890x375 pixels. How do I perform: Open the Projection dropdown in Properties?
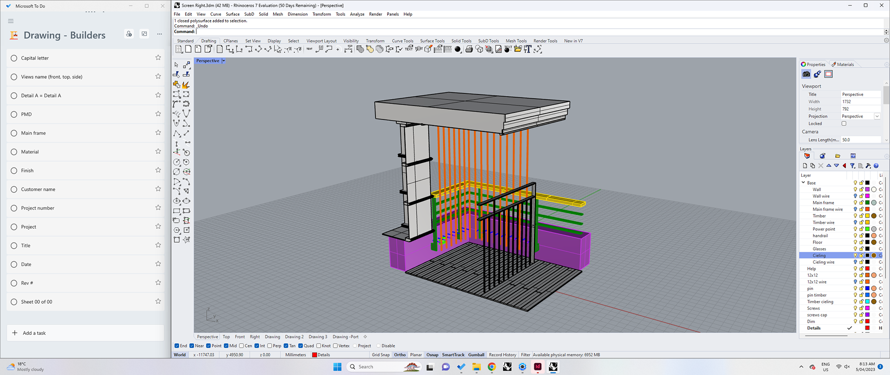[x=877, y=116]
